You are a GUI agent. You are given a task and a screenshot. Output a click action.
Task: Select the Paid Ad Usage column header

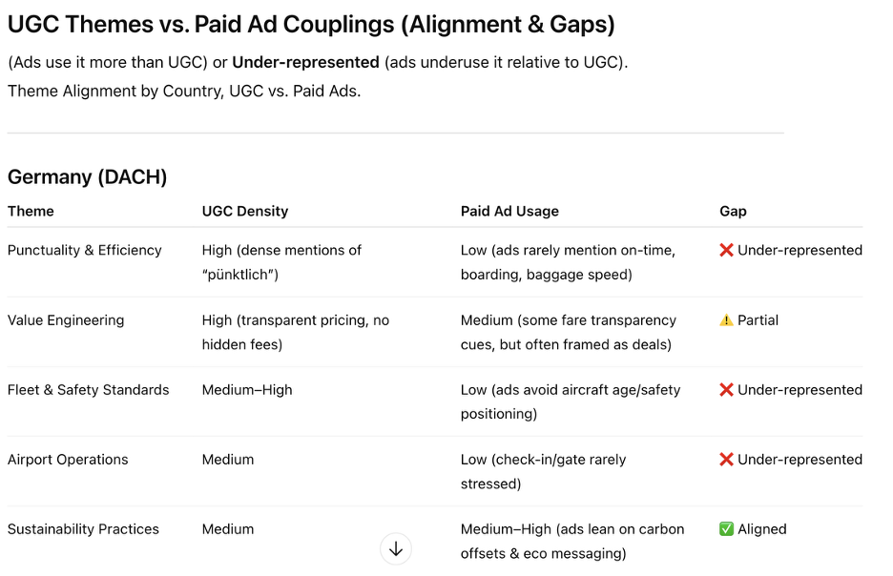509,211
